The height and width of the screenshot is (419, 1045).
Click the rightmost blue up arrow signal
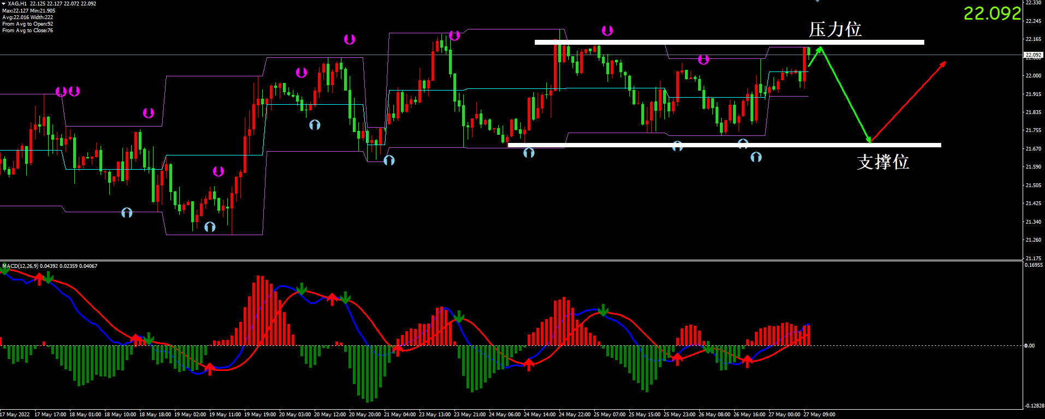coord(756,157)
